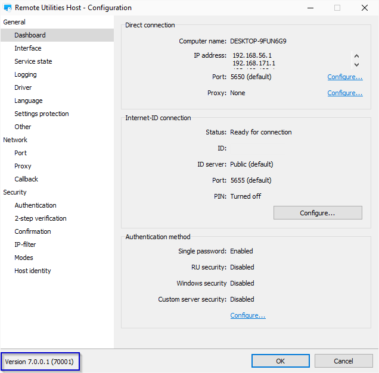The width and height of the screenshot is (379, 373).
Task: Open the Logging settings section
Action: click(26, 74)
